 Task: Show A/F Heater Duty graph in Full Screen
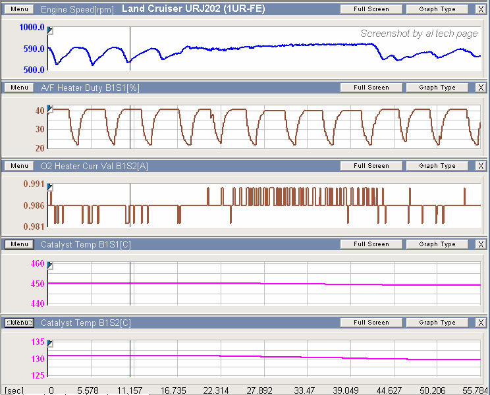tap(371, 88)
